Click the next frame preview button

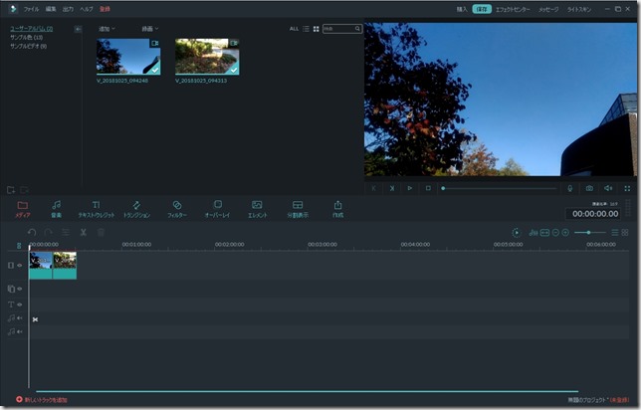392,188
